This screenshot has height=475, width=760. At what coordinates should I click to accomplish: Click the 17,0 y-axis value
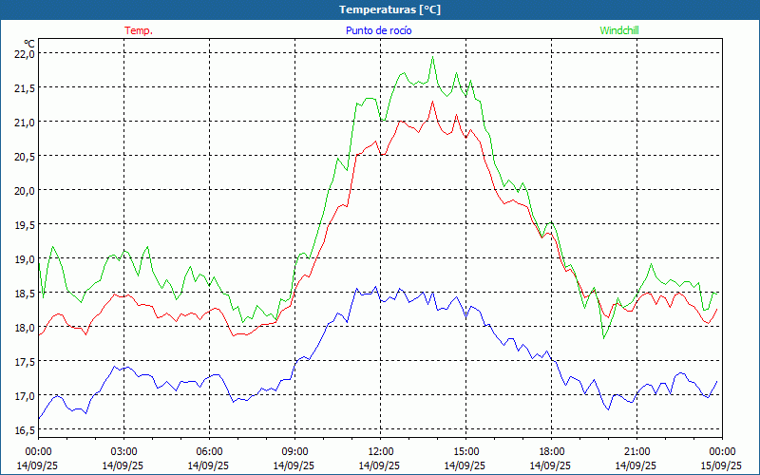coord(24,395)
